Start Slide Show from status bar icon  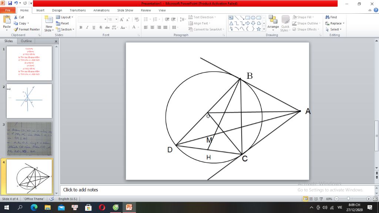coord(321,199)
